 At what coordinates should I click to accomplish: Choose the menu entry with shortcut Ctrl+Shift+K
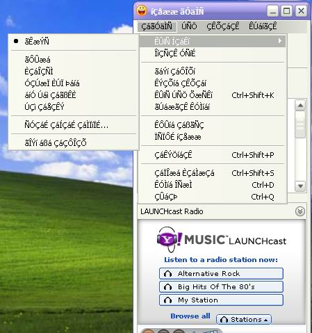click(x=213, y=95)
